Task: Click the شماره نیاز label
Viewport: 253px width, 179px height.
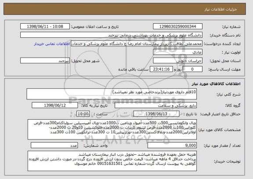Action: [x=231, y=27]
